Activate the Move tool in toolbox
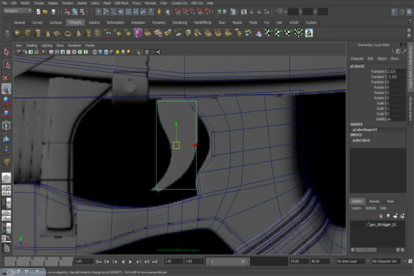The width and height of the screenshot is (414, 276). (x=6, y=89)
